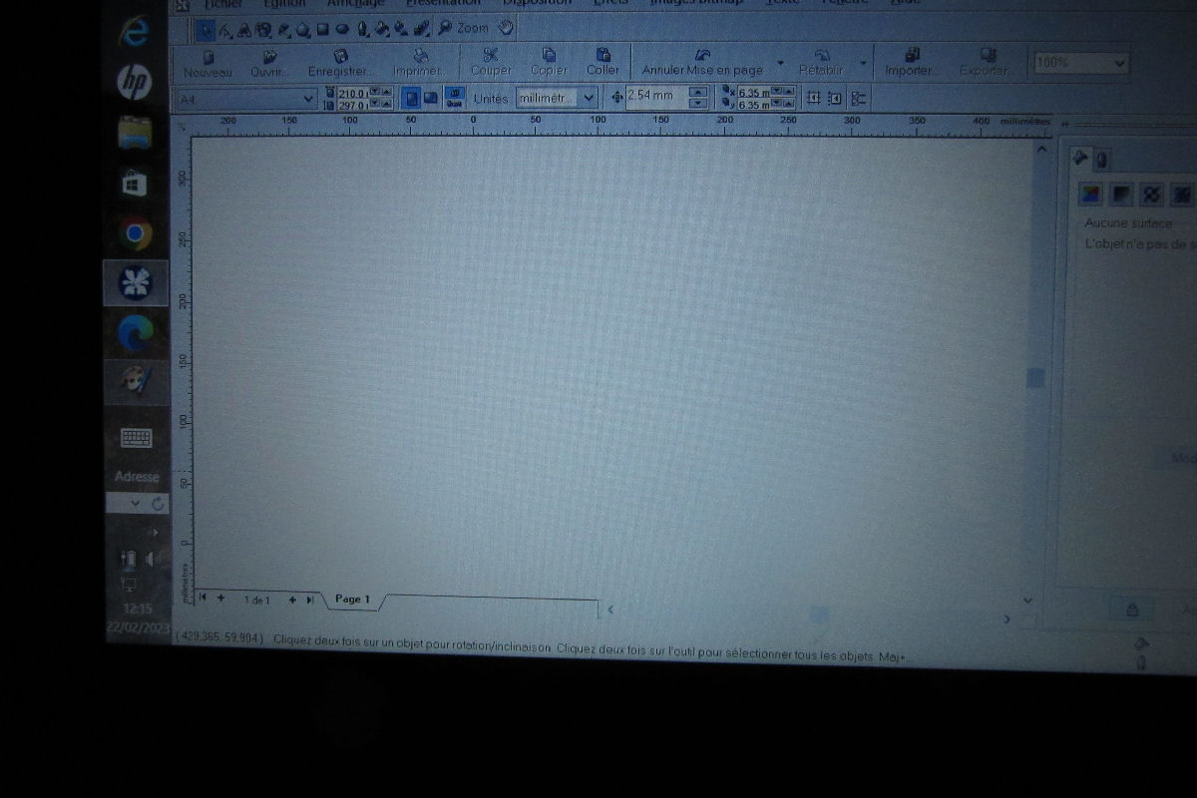The image size is (1197, 798).
Task: Click the duplicate y 6.35 field
Action: point(753,104)
